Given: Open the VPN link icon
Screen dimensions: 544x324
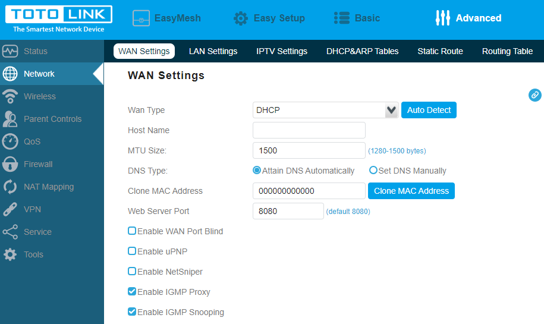Looking at the screenshot, I should click(10, 209).
